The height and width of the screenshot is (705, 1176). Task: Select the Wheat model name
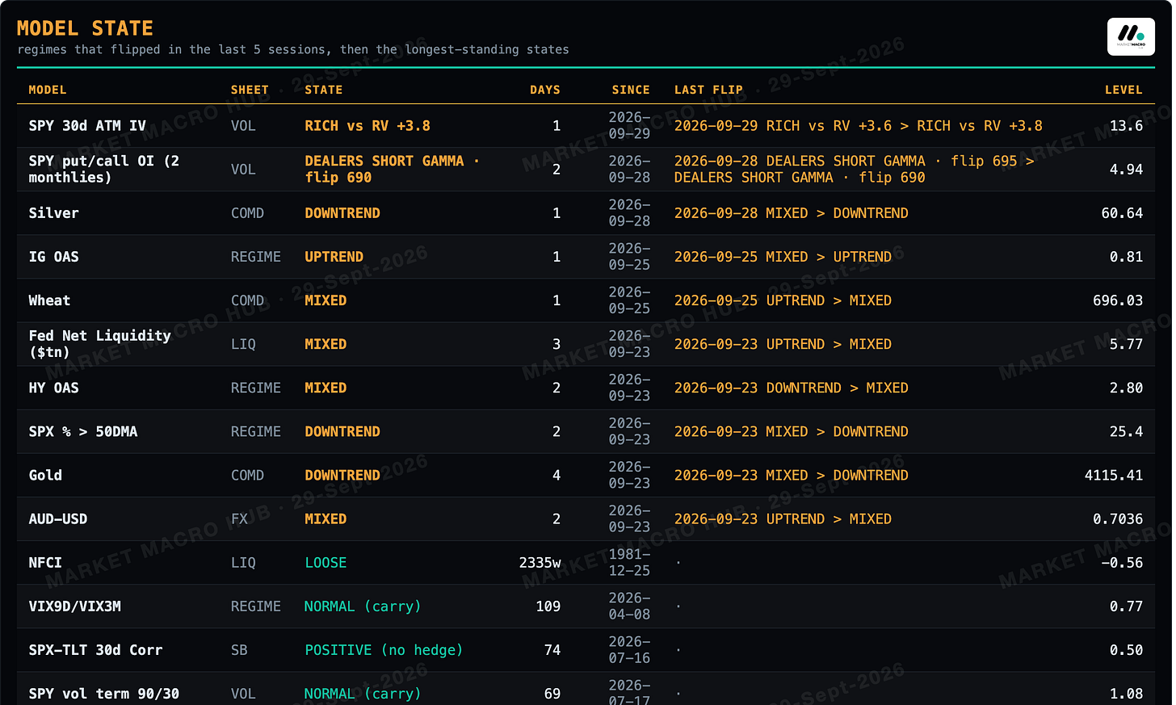(x=49, y=300)
